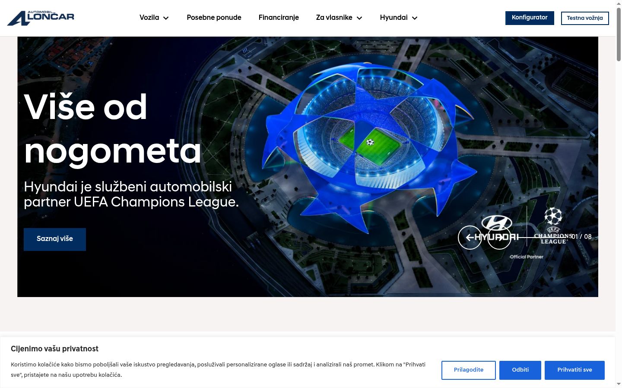Book a Testna vožnja
Viewport: 622px width, 388px height.
point(585,18)
